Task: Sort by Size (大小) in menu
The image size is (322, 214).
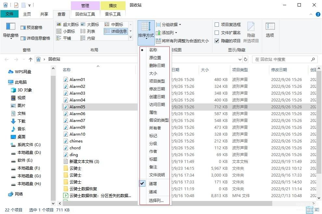Action: [x=154, y=73]
